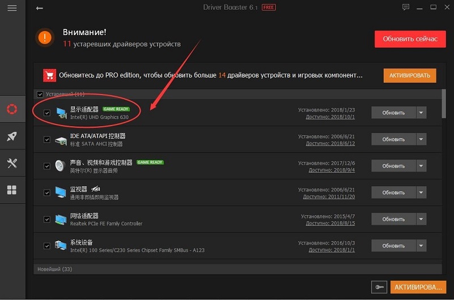Open link Доступно: 2018/9/4

(x=332, y=170)
